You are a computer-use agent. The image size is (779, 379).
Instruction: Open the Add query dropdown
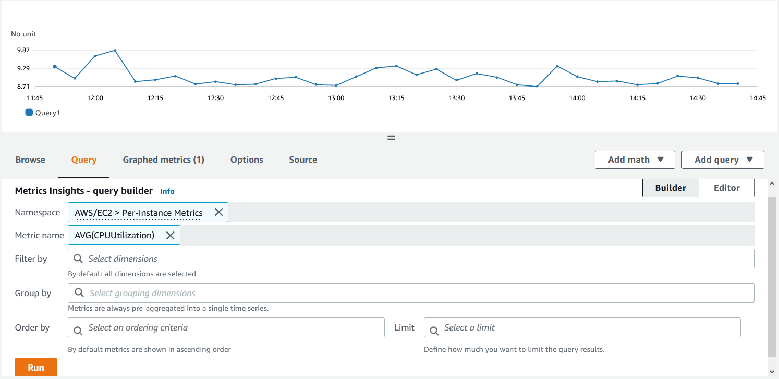tap(723, 160)
